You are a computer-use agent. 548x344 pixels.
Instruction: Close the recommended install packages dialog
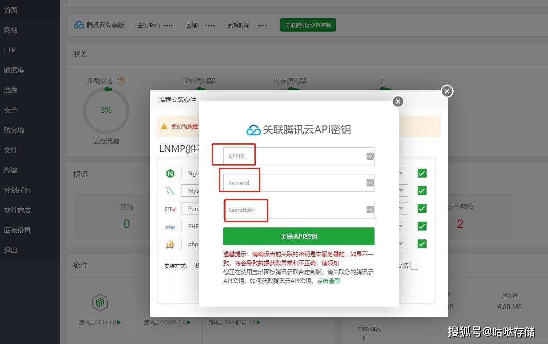coord(447,91)
